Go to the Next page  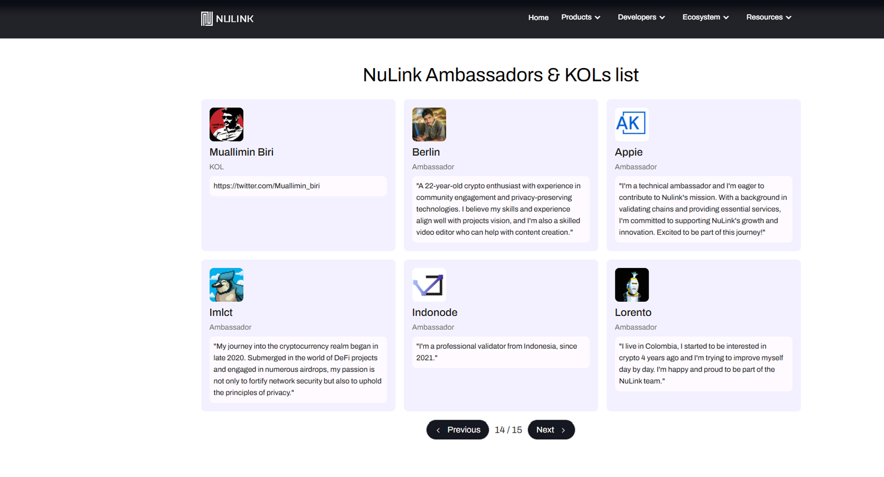pyautogui.click(x=551, y=430)
